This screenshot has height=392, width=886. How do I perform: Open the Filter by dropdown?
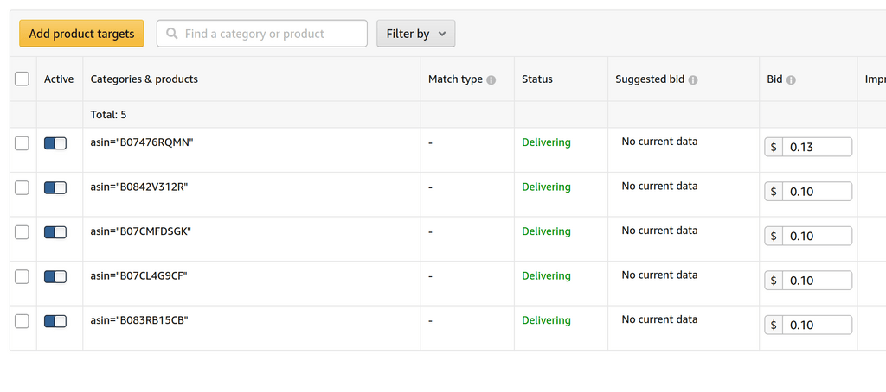(416, 34)
